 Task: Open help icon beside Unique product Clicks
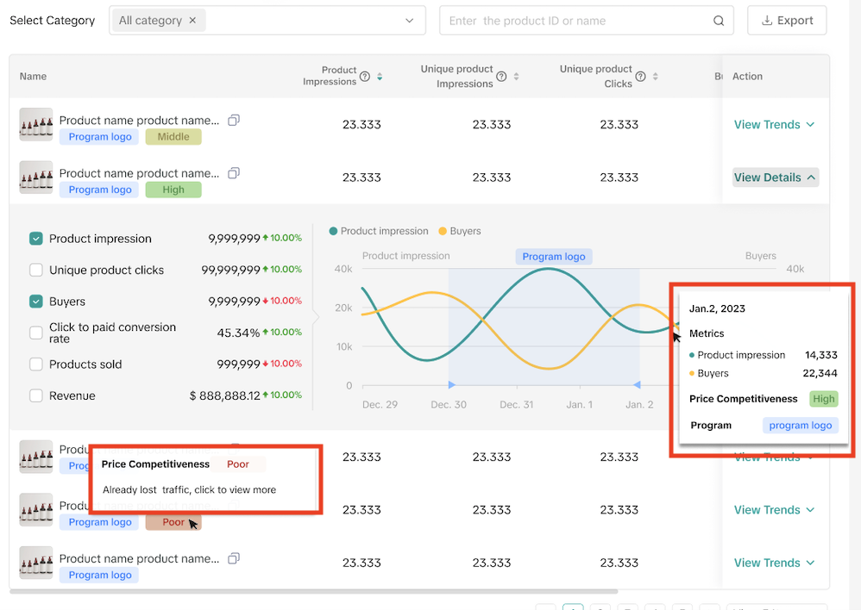pos(640,77)
